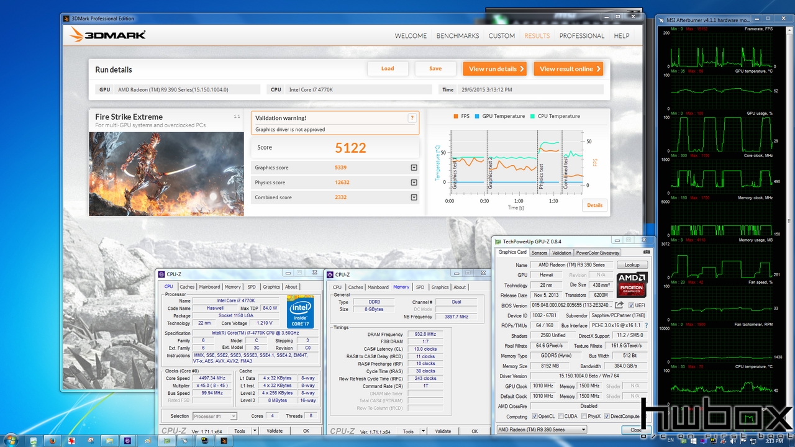Click the Lookup button in GPU-Z
The image size is (795, 447).
click(x=632, y=265)
